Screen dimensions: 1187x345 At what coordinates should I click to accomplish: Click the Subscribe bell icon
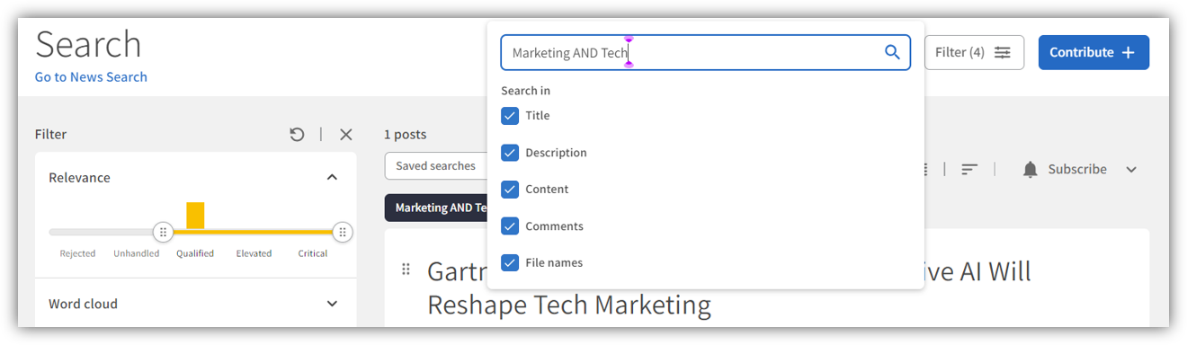1031,169
